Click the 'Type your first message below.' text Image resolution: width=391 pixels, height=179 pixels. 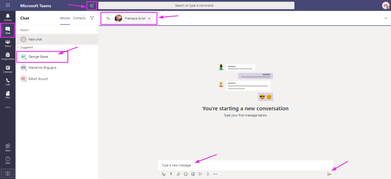245,115
